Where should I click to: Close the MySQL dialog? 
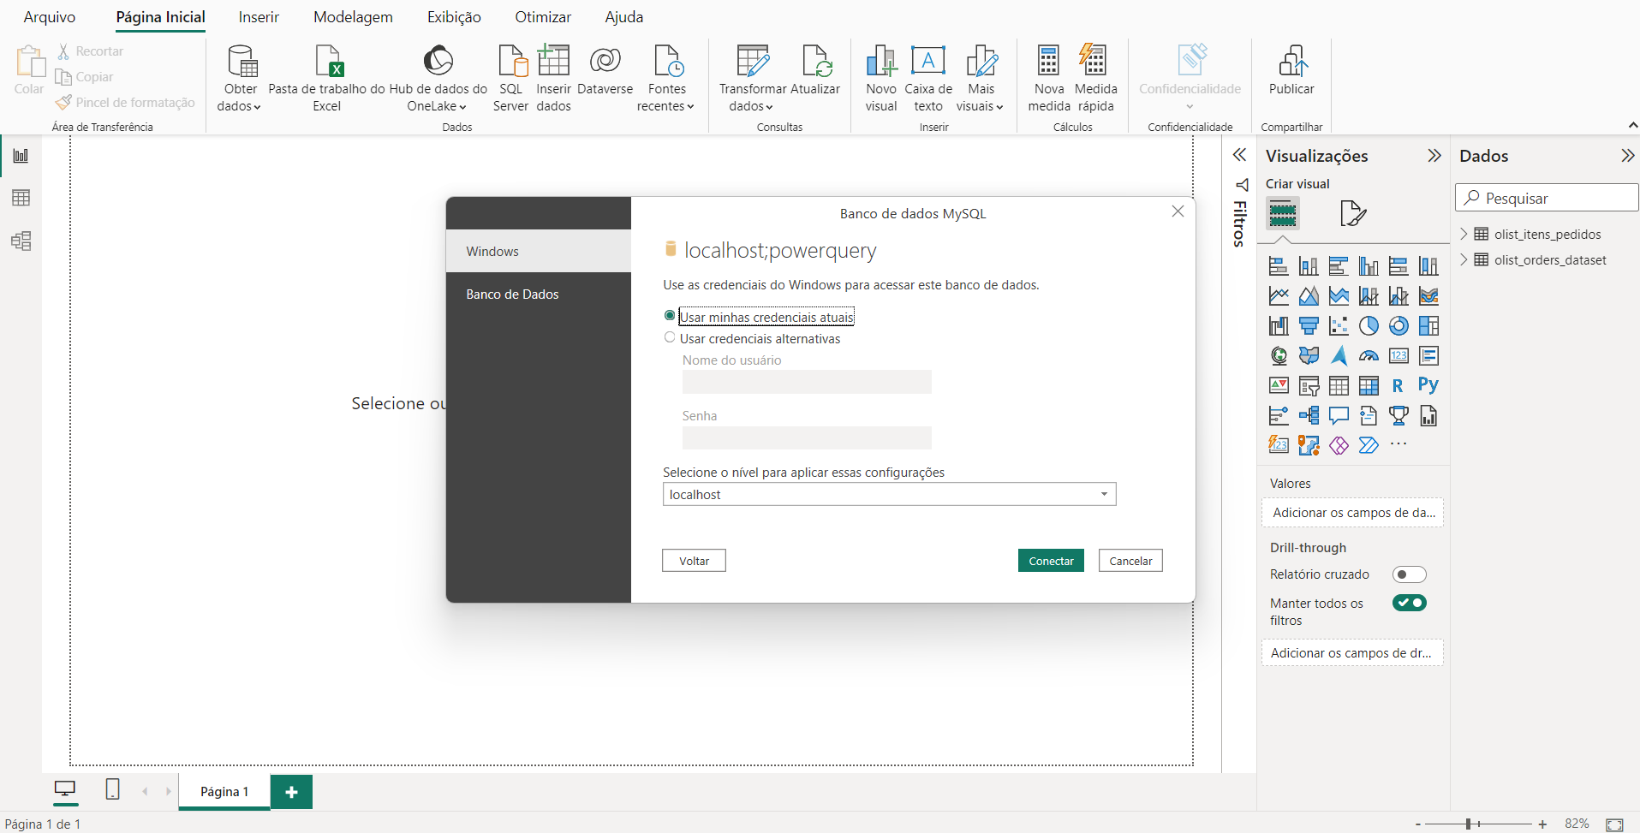(1178, 211)
